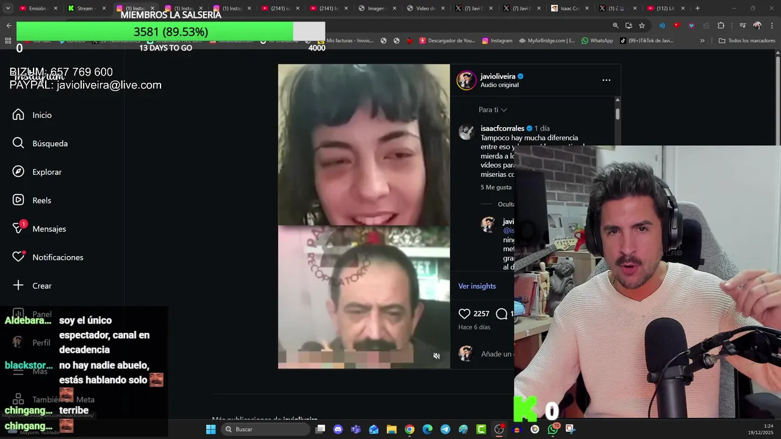Open the Chrome extensions puzzle icon

point(721,26)
